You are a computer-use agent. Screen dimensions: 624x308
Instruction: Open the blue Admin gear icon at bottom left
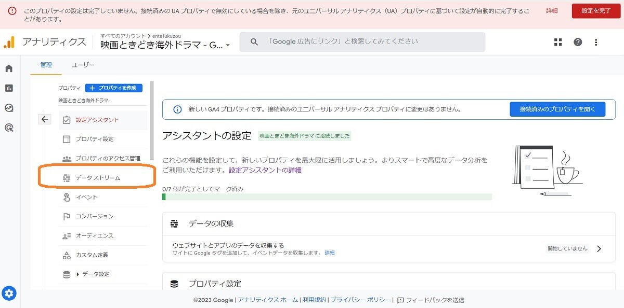click(9, 293)
